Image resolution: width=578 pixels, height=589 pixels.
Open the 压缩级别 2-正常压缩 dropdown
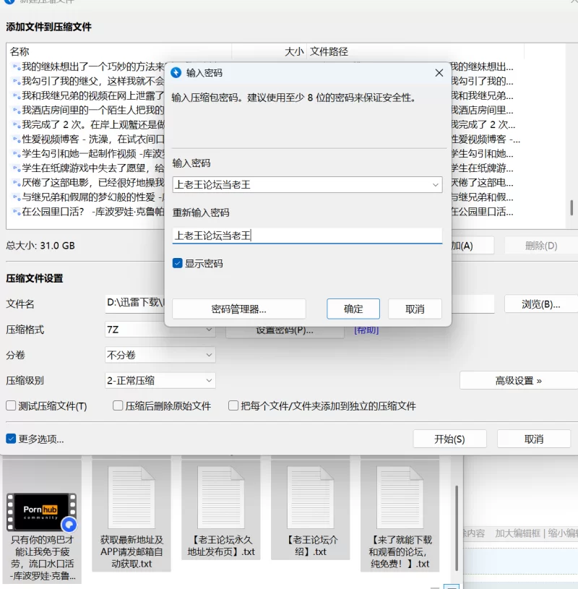[x=160, y=381]
